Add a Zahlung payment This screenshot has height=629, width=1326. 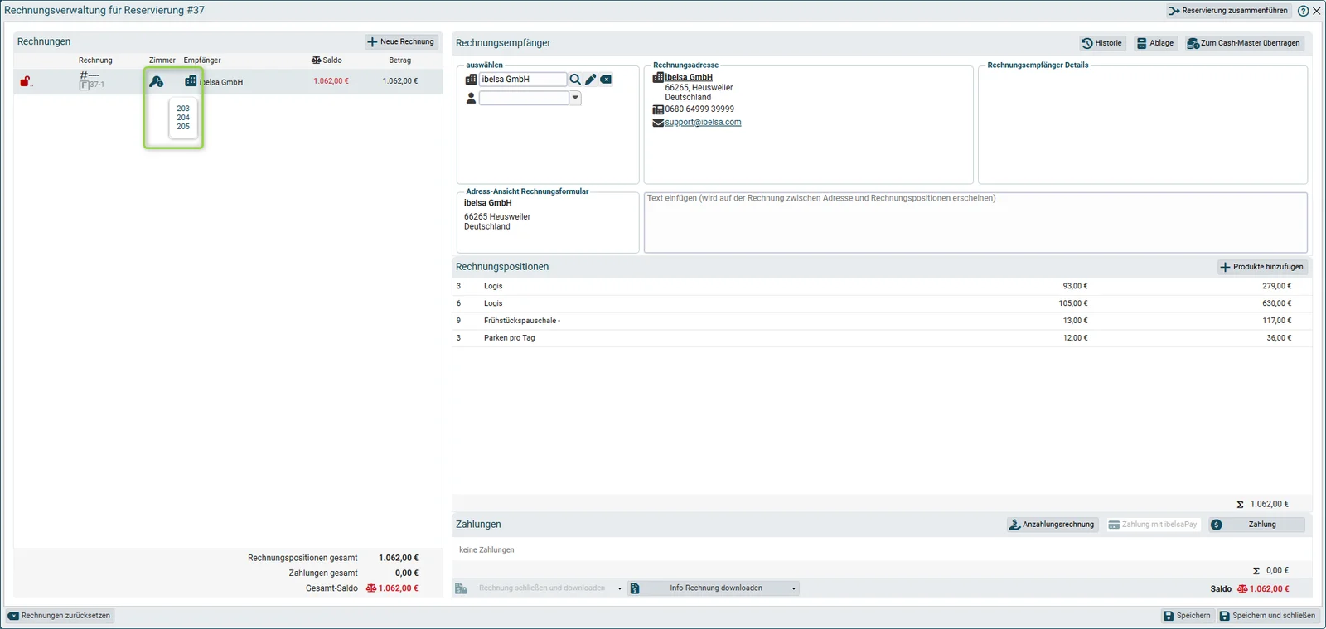(x=1256, y=525)
